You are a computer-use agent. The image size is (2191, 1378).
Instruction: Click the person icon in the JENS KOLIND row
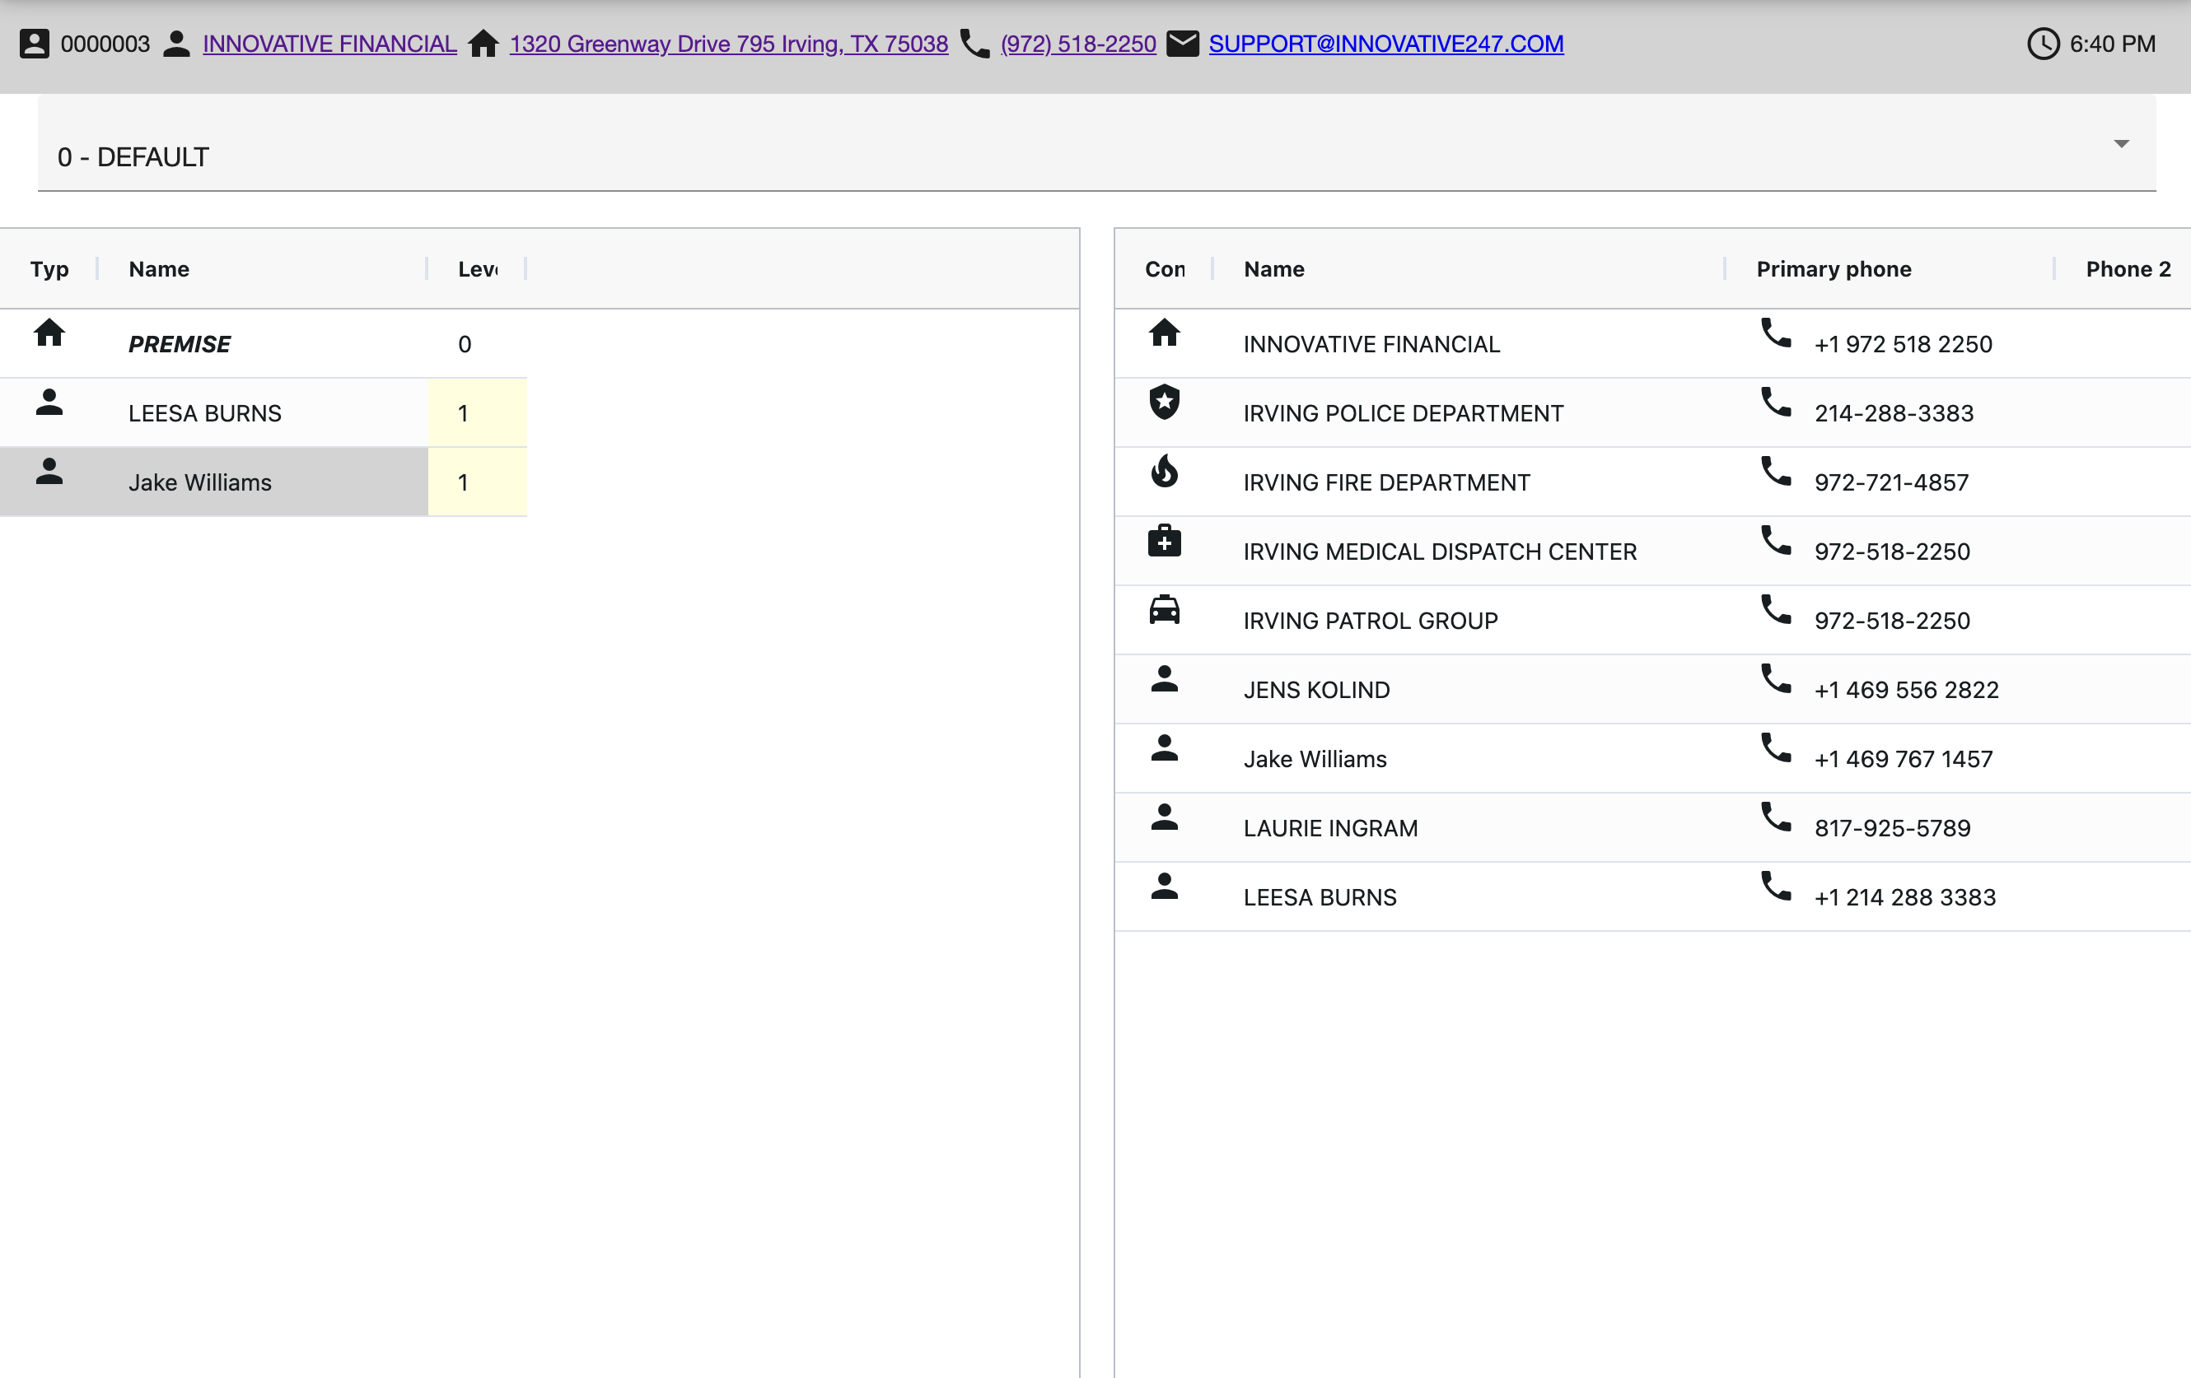(1165, 678)
